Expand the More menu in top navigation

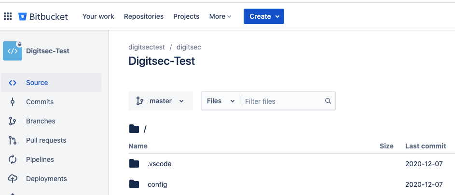click(x=220, y=16)
